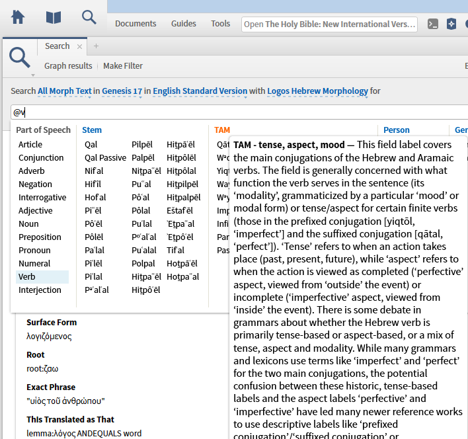The width and height of the screenshot is (468, 439).
Task: Choose the Tifʿal stem
Action: [x=176, y=250]
